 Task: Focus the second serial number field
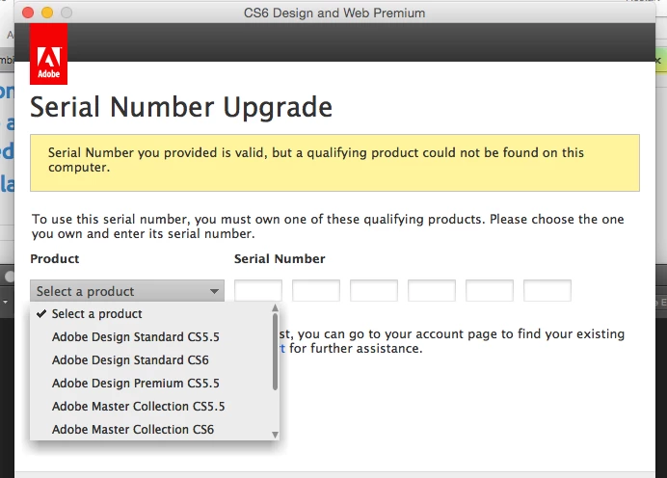[x=316, y=290]
